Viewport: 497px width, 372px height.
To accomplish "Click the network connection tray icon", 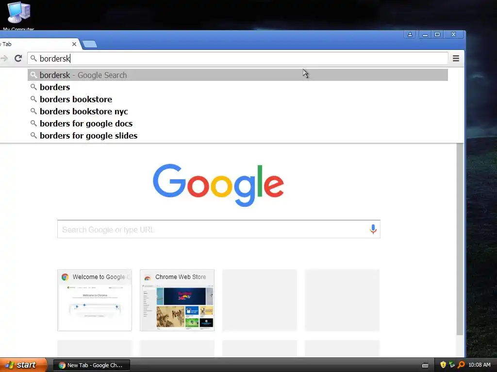I will [452, 365].
